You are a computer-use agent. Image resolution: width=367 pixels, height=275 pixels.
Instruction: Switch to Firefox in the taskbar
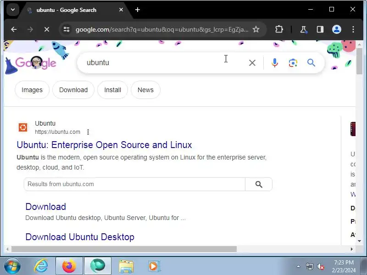pos(69,266)
